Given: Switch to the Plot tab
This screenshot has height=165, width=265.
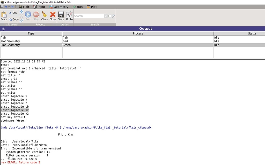Looking at the screenshot, I should [92, 7].
